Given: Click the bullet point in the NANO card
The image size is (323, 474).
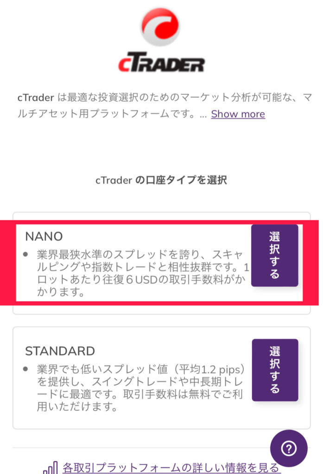Looking at the screenshot, I should [25, 255].
